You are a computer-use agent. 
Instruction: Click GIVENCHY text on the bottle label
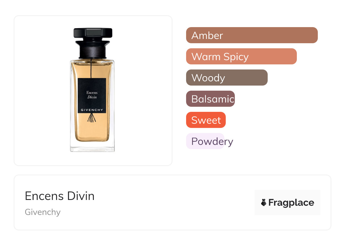92,110
